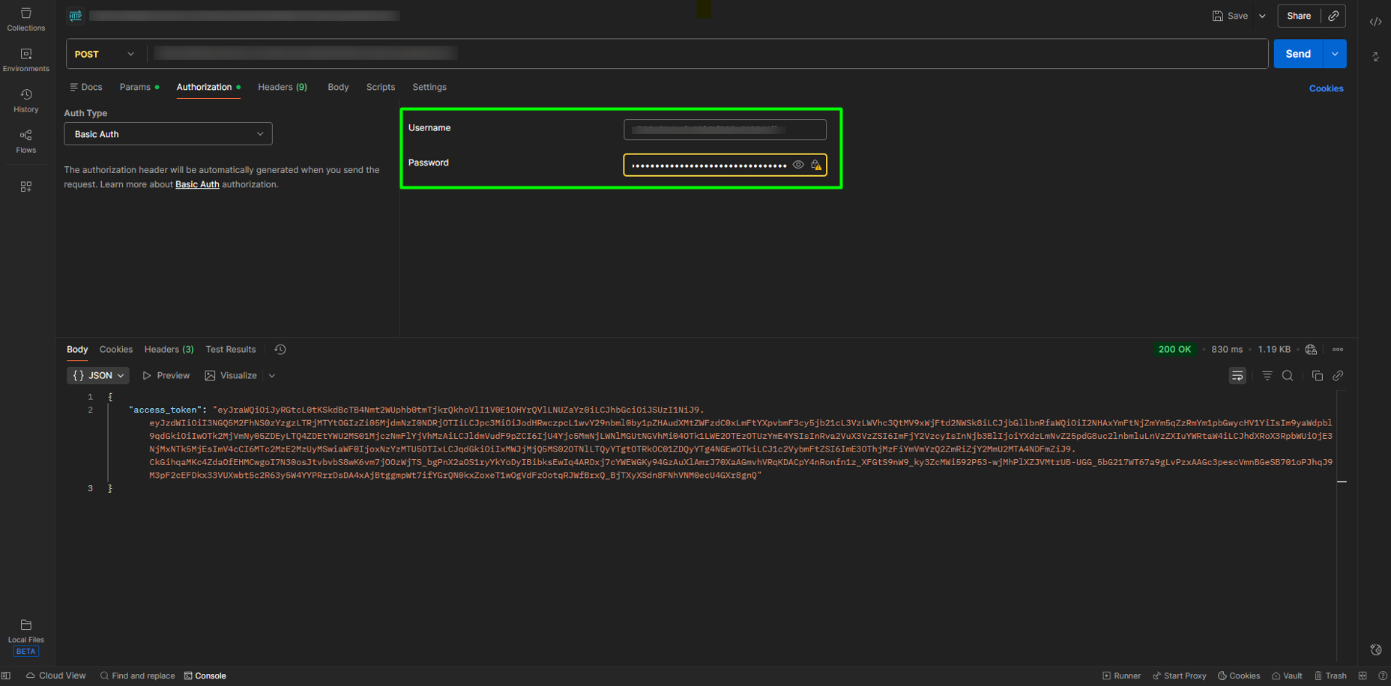Open the POST method dropdown
This screenshot has height=686, width=1391.
point(105,54)
